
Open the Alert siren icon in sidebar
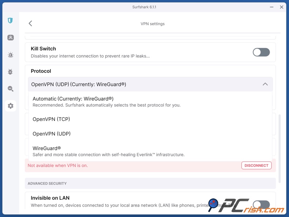(10, 55)
